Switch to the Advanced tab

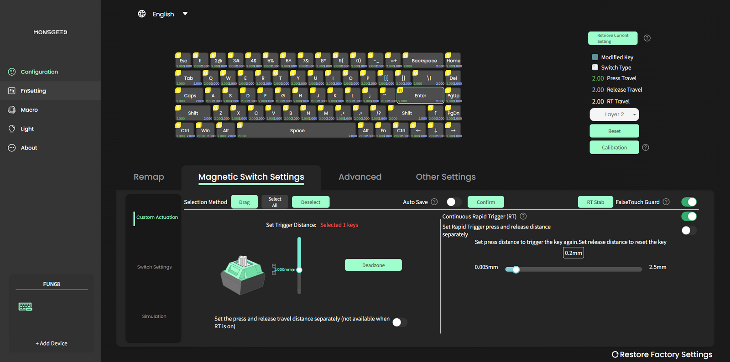click(360, 177)
